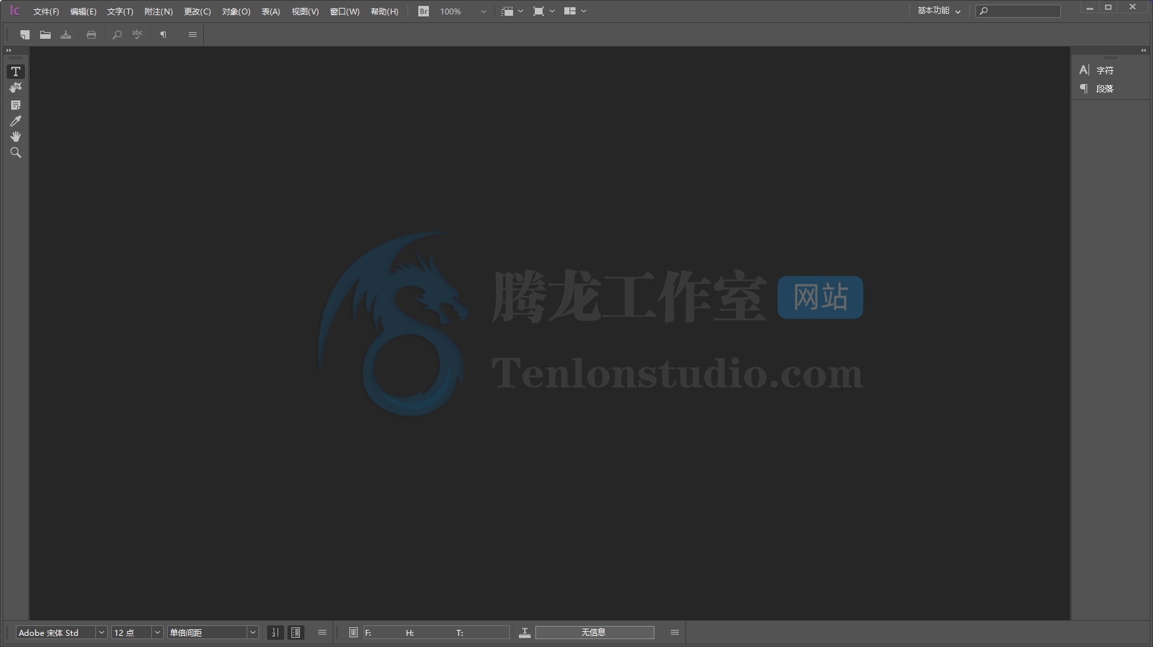Image resolution: width=1153 pixels, height=647 pixels.
Task: Open the 附注(N) menu
Action: [159, 12]
